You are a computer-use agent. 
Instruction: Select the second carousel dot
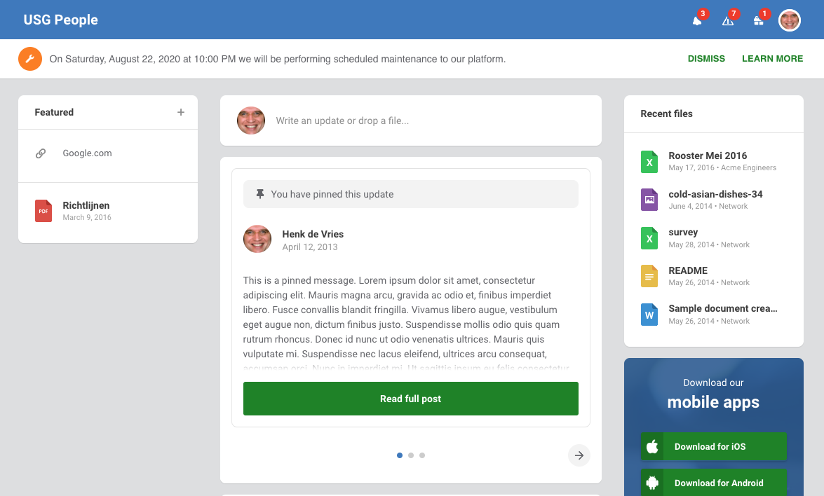[411, 455]
